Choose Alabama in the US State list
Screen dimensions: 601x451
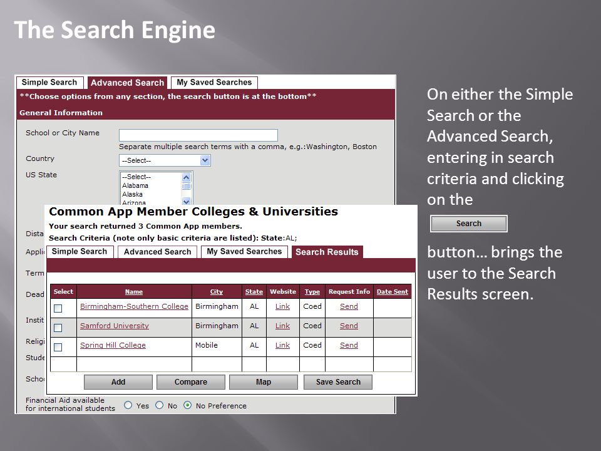(x=135, y=185)
